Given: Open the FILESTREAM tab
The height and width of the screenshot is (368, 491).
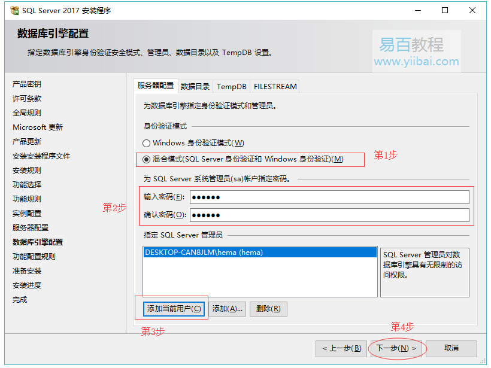Looking at the screenshot, I should click(x=275, y=87).
